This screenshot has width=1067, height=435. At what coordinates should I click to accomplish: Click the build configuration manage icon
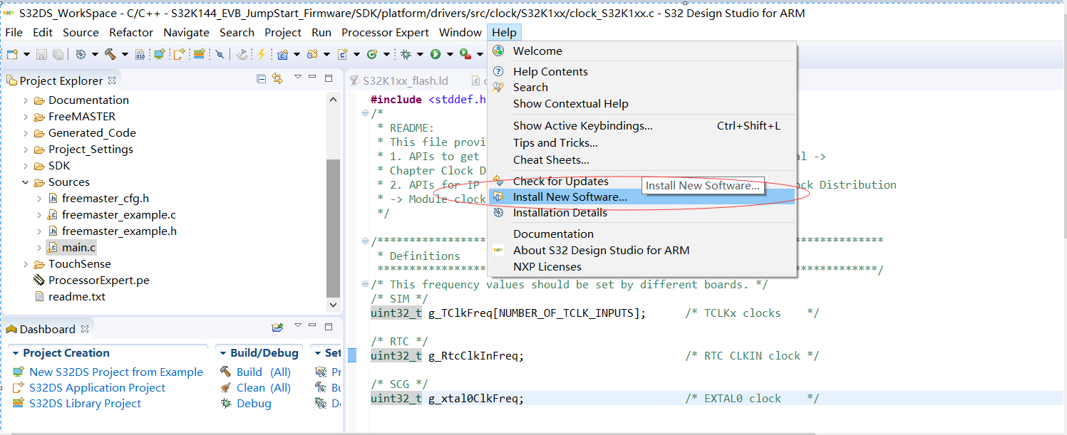click(81, 54)
